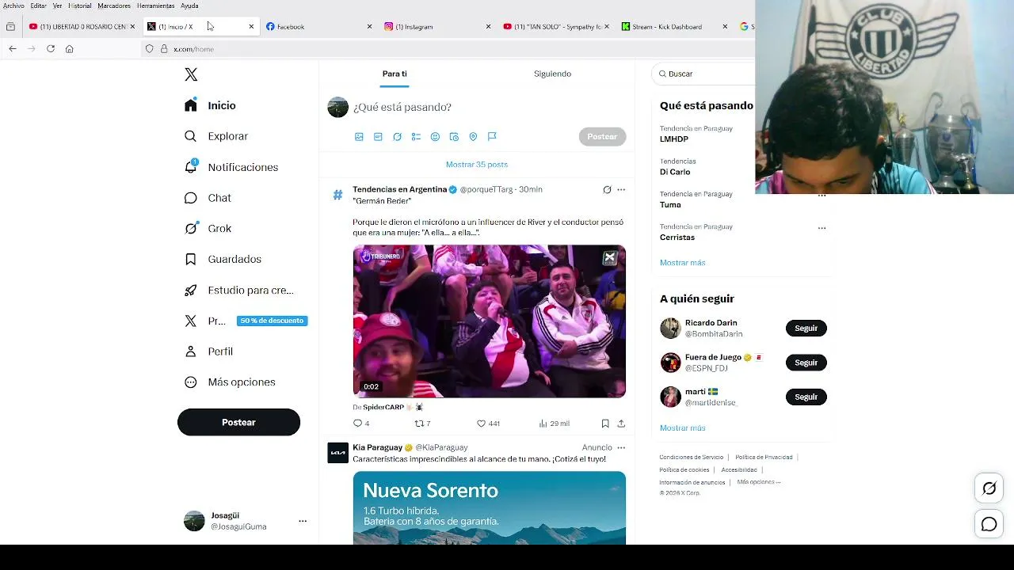Open options for Tuma trend

tap(821, 196)
